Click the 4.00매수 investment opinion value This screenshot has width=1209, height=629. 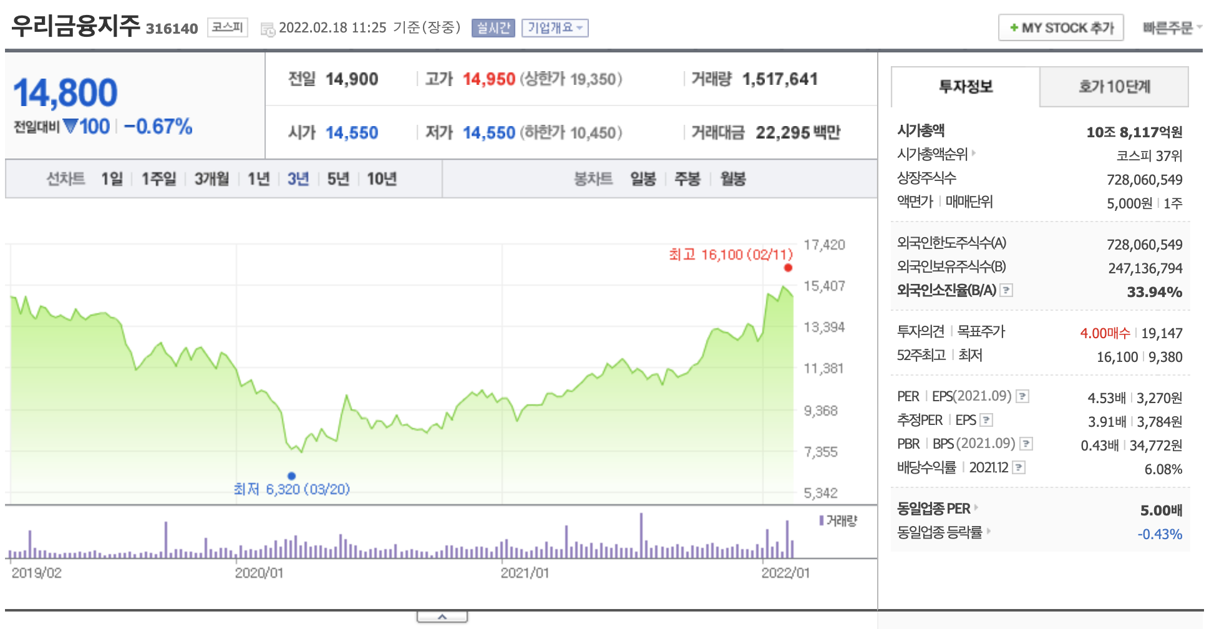[x=1105, y=333]
